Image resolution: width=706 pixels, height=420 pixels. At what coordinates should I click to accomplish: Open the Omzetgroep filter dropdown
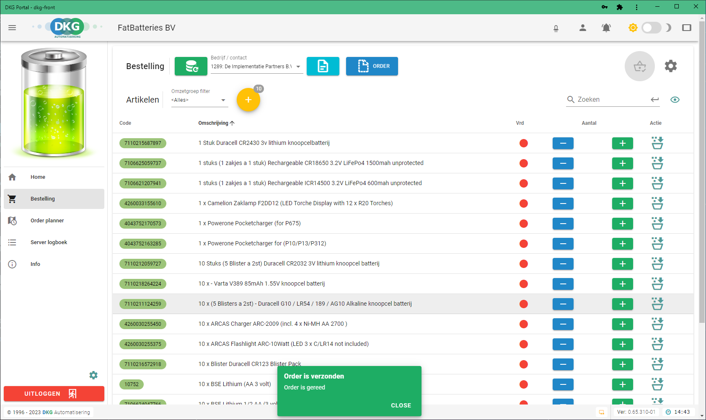click(x=200, y=100)
